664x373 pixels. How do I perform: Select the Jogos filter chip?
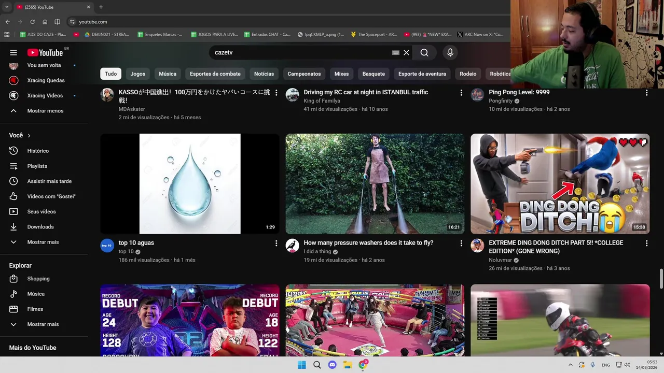tap(137, 74)
